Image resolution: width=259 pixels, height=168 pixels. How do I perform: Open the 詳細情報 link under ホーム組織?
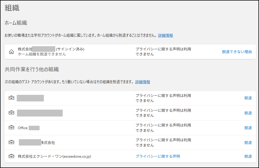click(165, 35)
